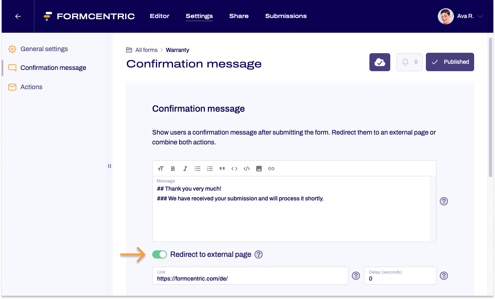
Task: Disable the Redirect to external page toggle
Action: click(160, 254)
